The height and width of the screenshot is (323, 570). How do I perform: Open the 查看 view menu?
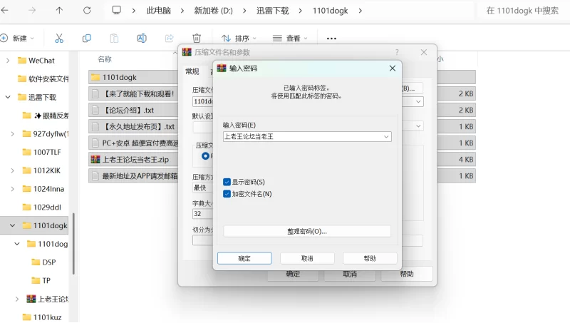tap(290, 39)
